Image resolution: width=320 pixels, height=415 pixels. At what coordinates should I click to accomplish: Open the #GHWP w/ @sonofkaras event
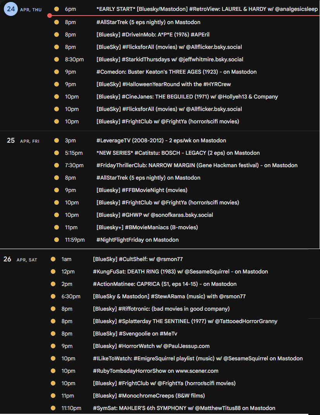click(155, 215)
